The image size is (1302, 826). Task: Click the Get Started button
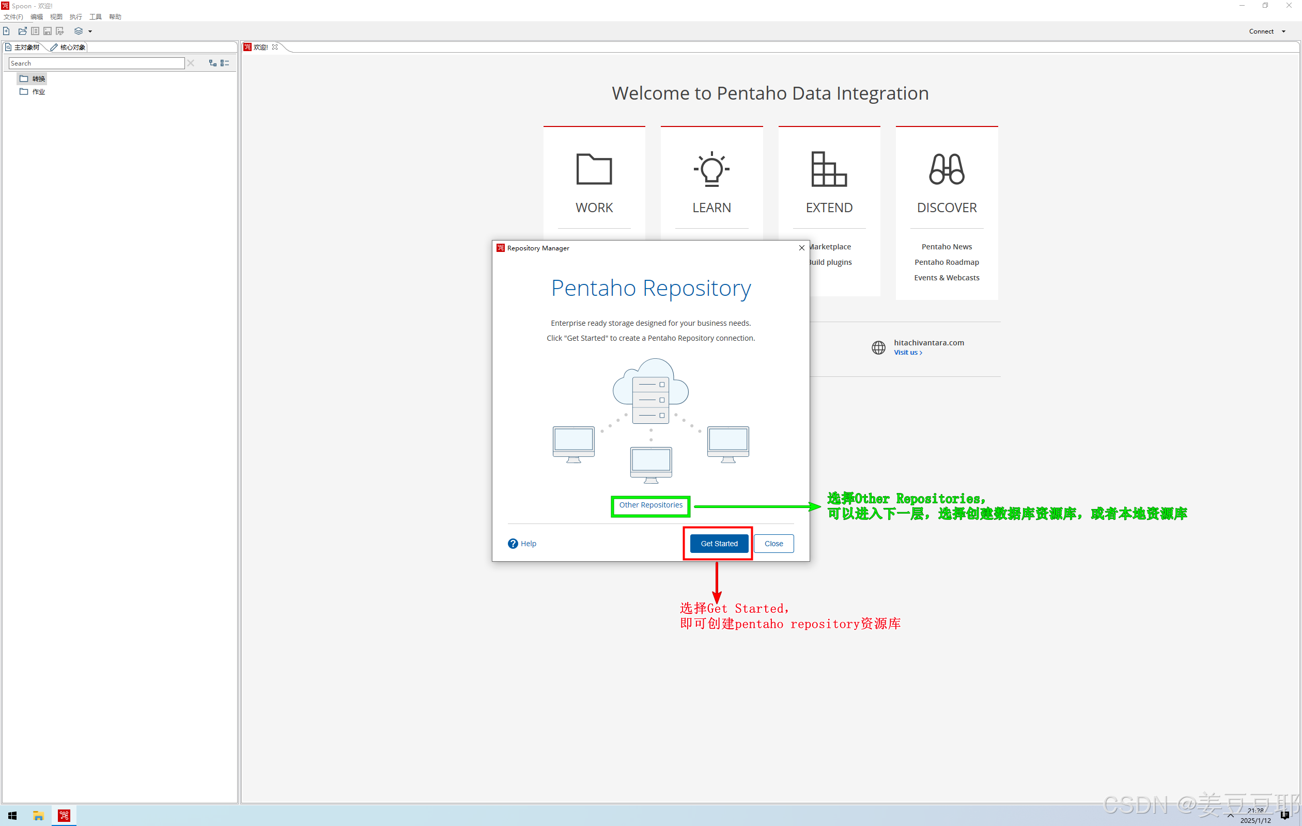719,544
